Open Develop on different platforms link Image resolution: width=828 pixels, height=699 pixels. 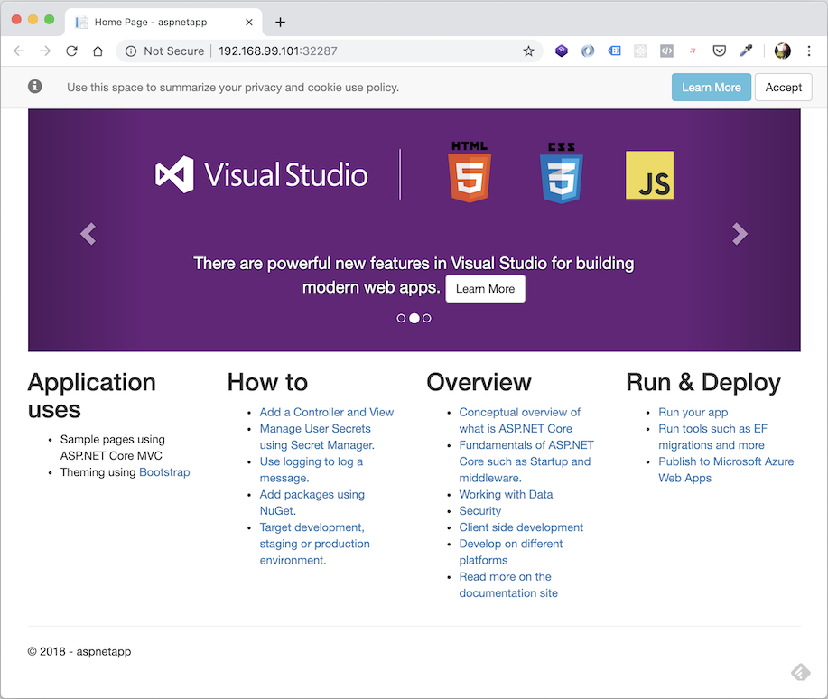click(x=511, y=552)
